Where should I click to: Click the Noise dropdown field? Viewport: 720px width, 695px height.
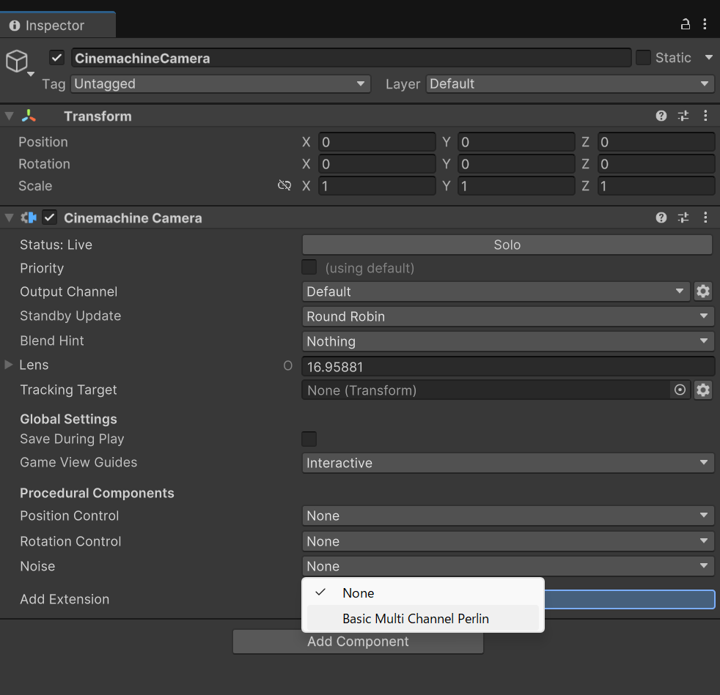point(508,566)
